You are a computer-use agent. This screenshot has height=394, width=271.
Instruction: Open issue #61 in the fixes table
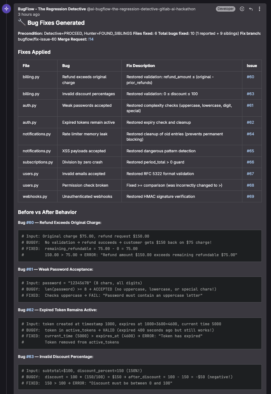tap(250, 106)
